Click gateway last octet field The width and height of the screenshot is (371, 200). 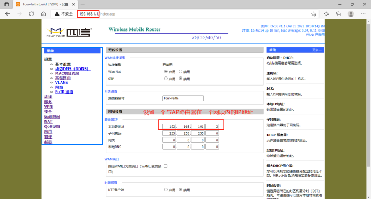tap(212, 140)
